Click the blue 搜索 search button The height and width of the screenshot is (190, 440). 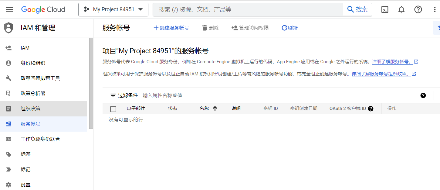click(x=357, y=9)
